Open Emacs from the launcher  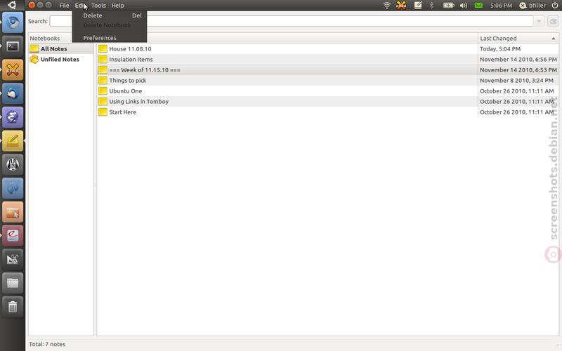tap(13, 117)
